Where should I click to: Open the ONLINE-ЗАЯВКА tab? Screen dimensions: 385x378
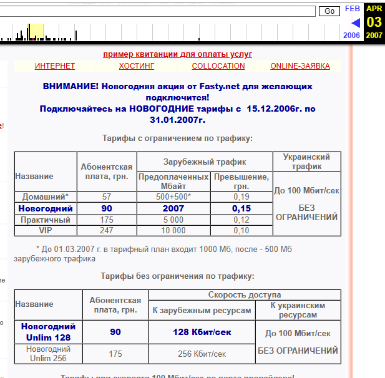click(300, 65)
